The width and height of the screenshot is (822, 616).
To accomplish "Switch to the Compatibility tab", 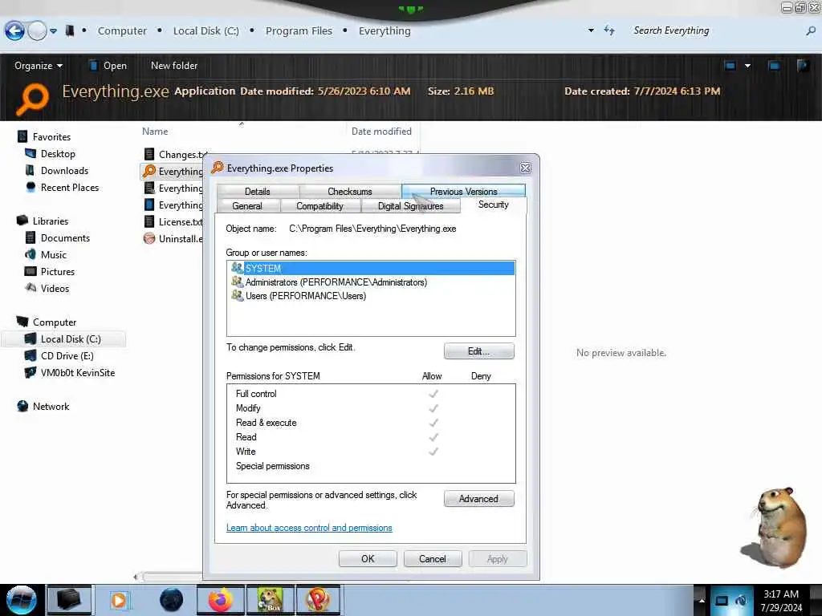I will point(319,206).
